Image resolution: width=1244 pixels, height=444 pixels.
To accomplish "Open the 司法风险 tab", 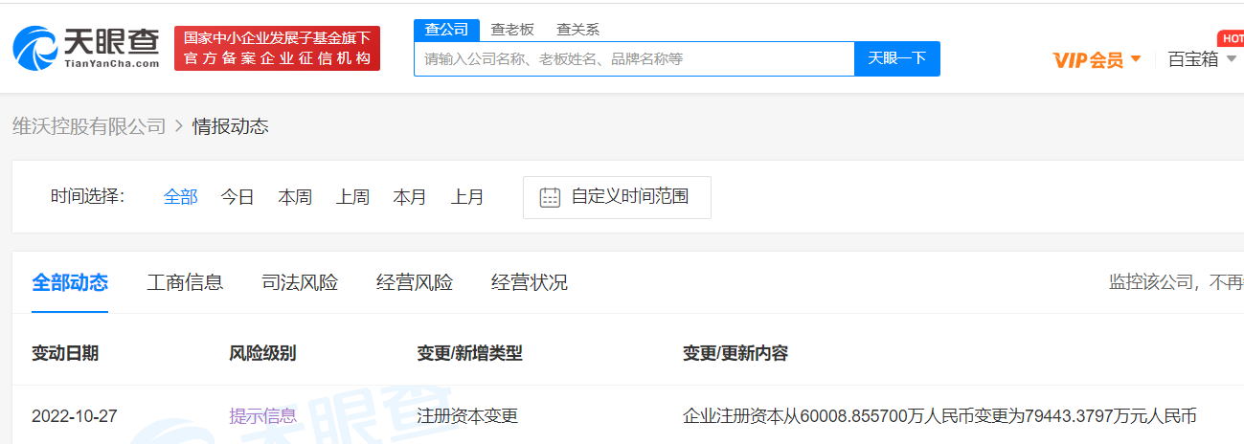I will pos(300,282).
